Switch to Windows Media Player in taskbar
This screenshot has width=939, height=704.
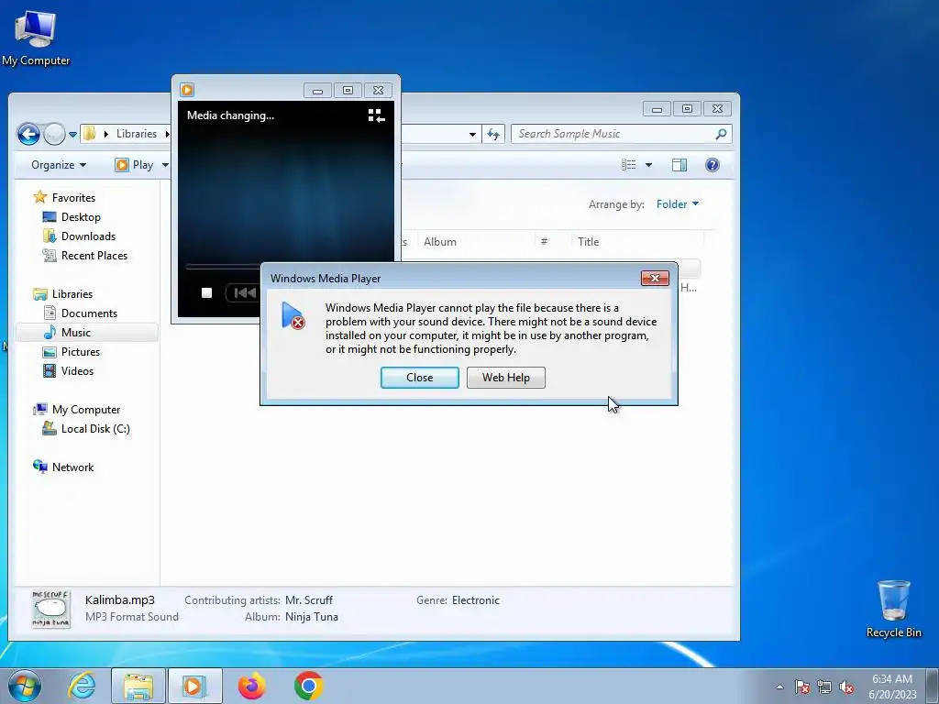pyautogui.click(x=195, y=686)
